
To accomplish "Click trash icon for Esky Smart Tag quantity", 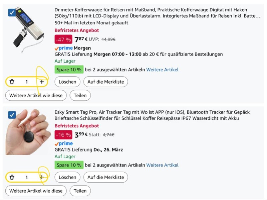I will [x=12, y=177].
